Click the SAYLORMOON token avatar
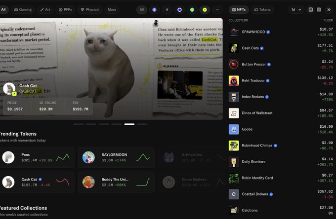336x219 pixels. click(88, 157)
